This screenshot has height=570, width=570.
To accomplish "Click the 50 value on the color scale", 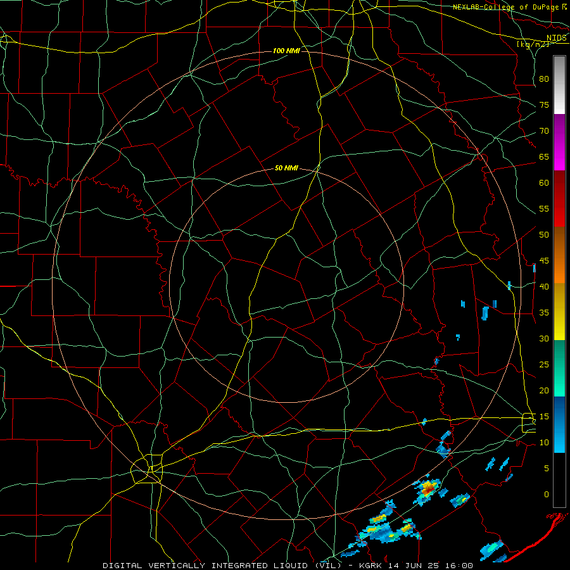I will point(544,234).
